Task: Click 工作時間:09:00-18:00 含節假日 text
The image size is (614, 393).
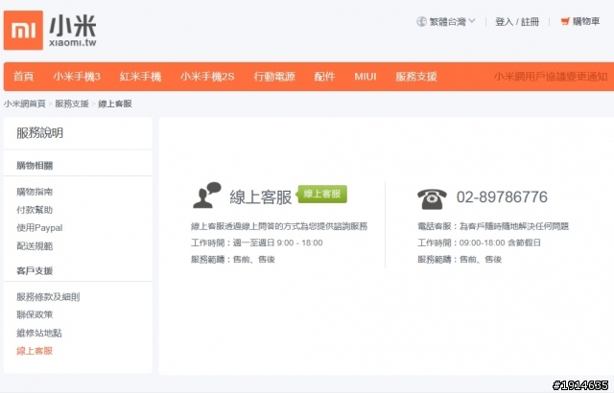Action: (479, 243)
